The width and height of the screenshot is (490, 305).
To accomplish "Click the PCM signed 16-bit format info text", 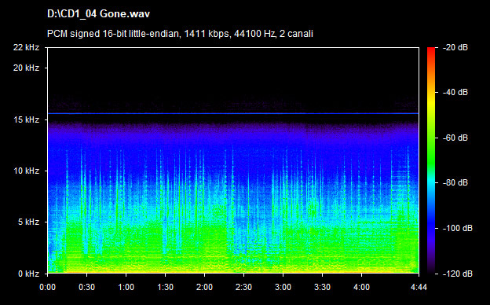I will [x=180, y=34].
